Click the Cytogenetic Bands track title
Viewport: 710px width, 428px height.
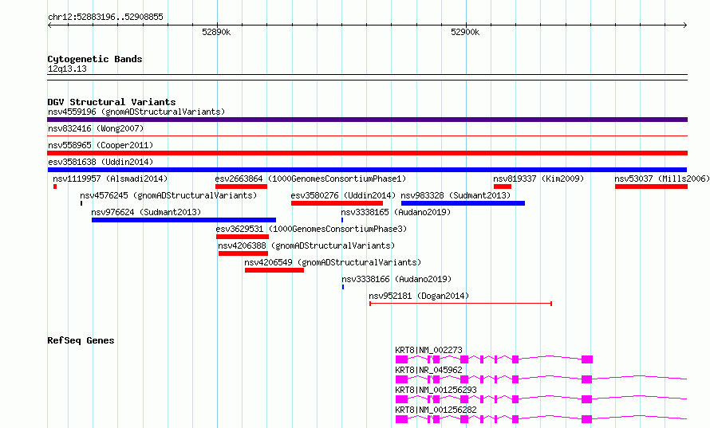(x=95, y=59)
